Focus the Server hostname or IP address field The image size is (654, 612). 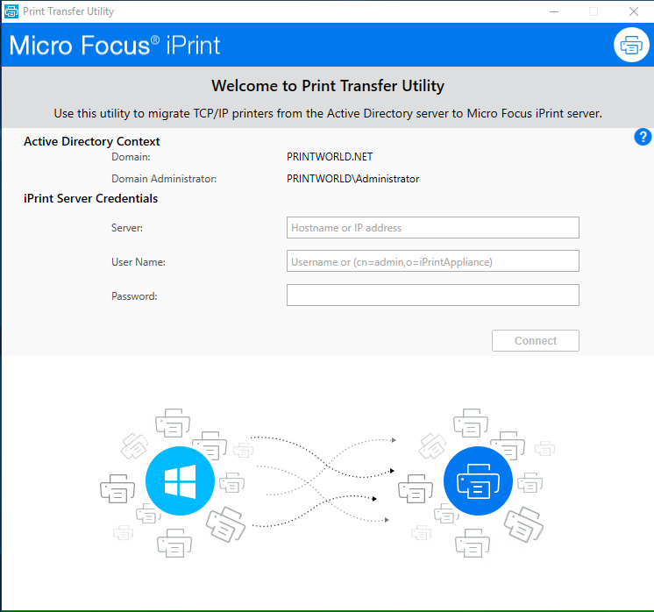coord(432,228)
